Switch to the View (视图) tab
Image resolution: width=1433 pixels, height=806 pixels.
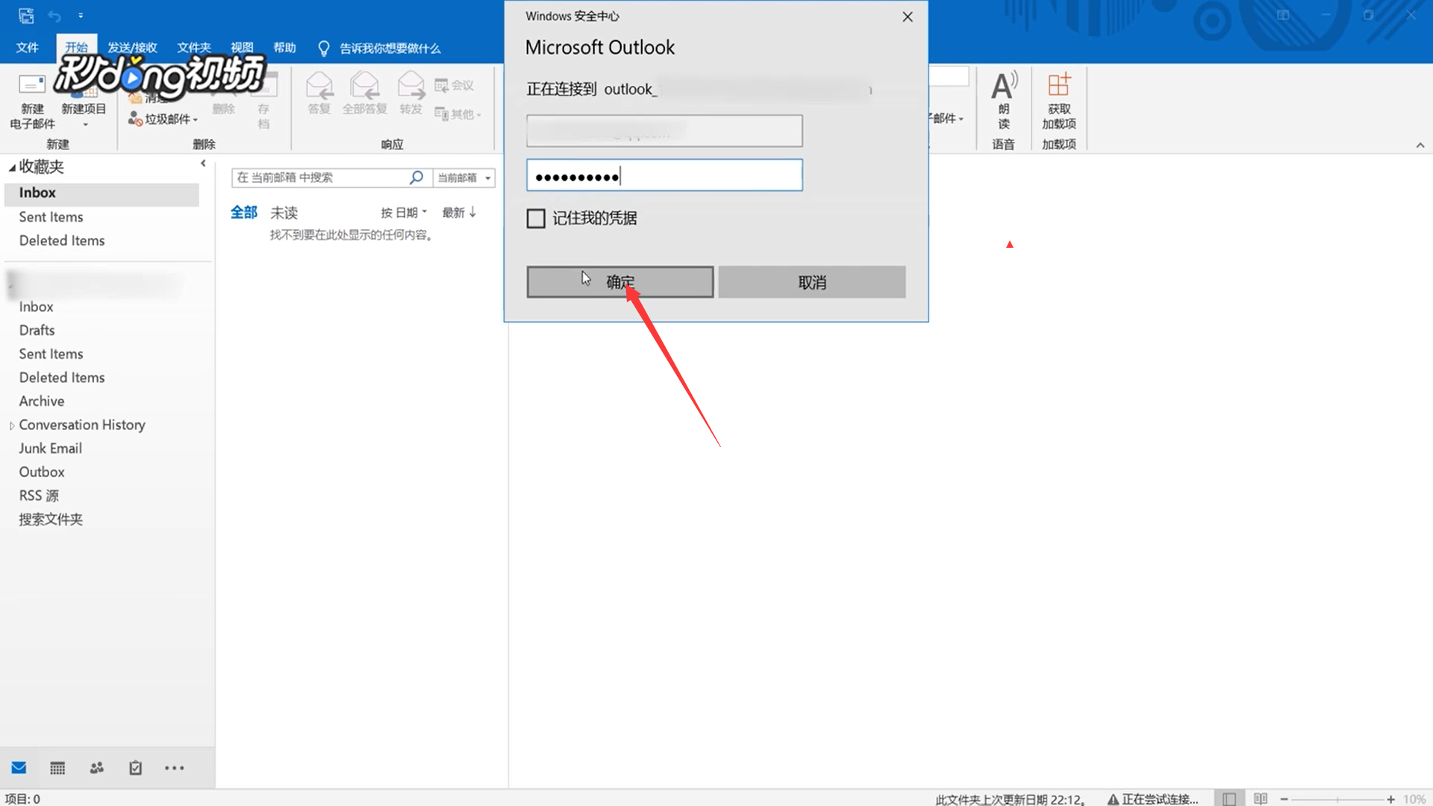coord(242,48)
